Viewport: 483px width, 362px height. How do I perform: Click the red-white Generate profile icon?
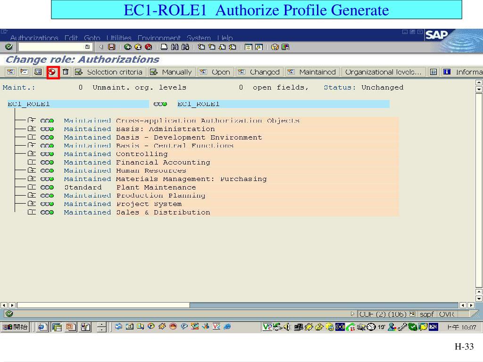(x=52, y=72)
